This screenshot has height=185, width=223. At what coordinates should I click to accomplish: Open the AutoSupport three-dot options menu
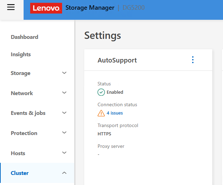[x=193, y=60]
